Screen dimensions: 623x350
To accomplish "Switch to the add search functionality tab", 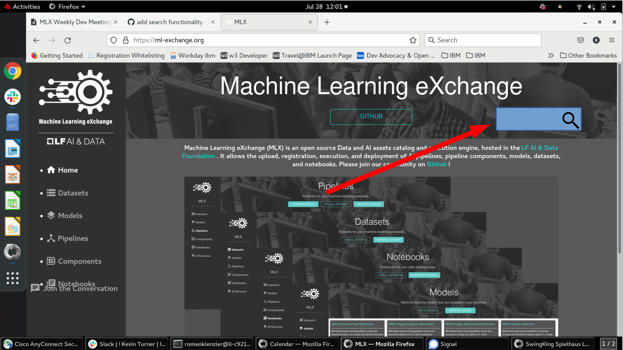I will click(171, 22).
